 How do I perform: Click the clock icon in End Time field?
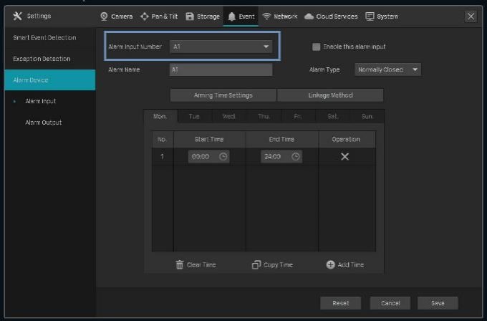[295, 157]
